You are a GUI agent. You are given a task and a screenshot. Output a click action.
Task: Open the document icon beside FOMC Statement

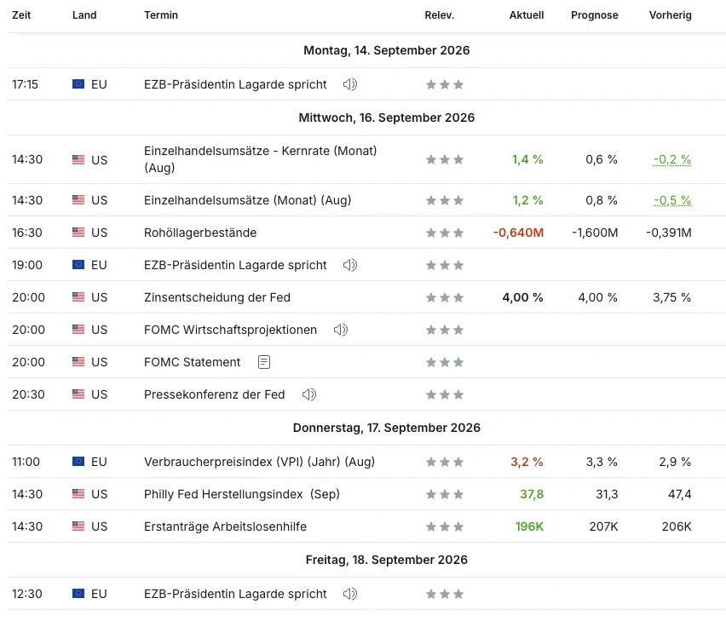pyautogui.click(x=264, y=362)
